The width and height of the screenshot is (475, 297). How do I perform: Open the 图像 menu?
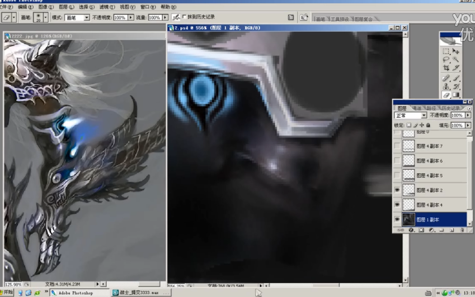(46, 7)
